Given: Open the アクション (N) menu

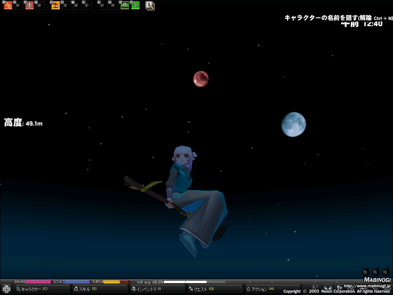Looking at the screenshot, I should (x=272, y=289).
